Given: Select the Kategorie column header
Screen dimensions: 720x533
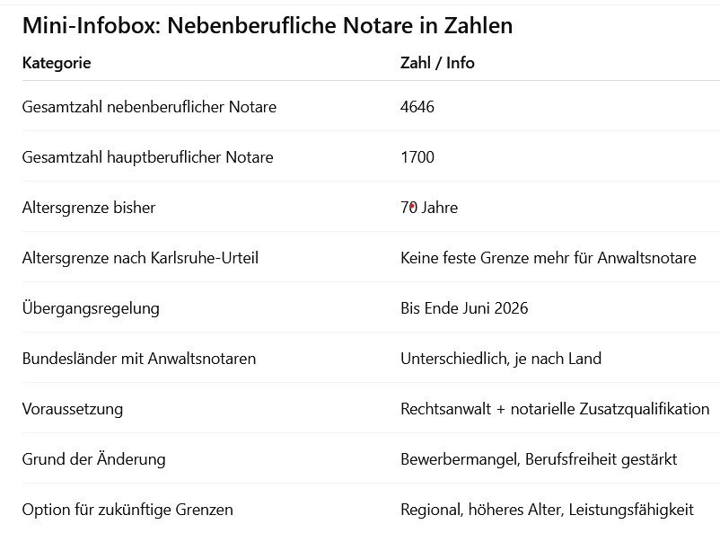Looking at the screenshot, I should tap(57, 63).
